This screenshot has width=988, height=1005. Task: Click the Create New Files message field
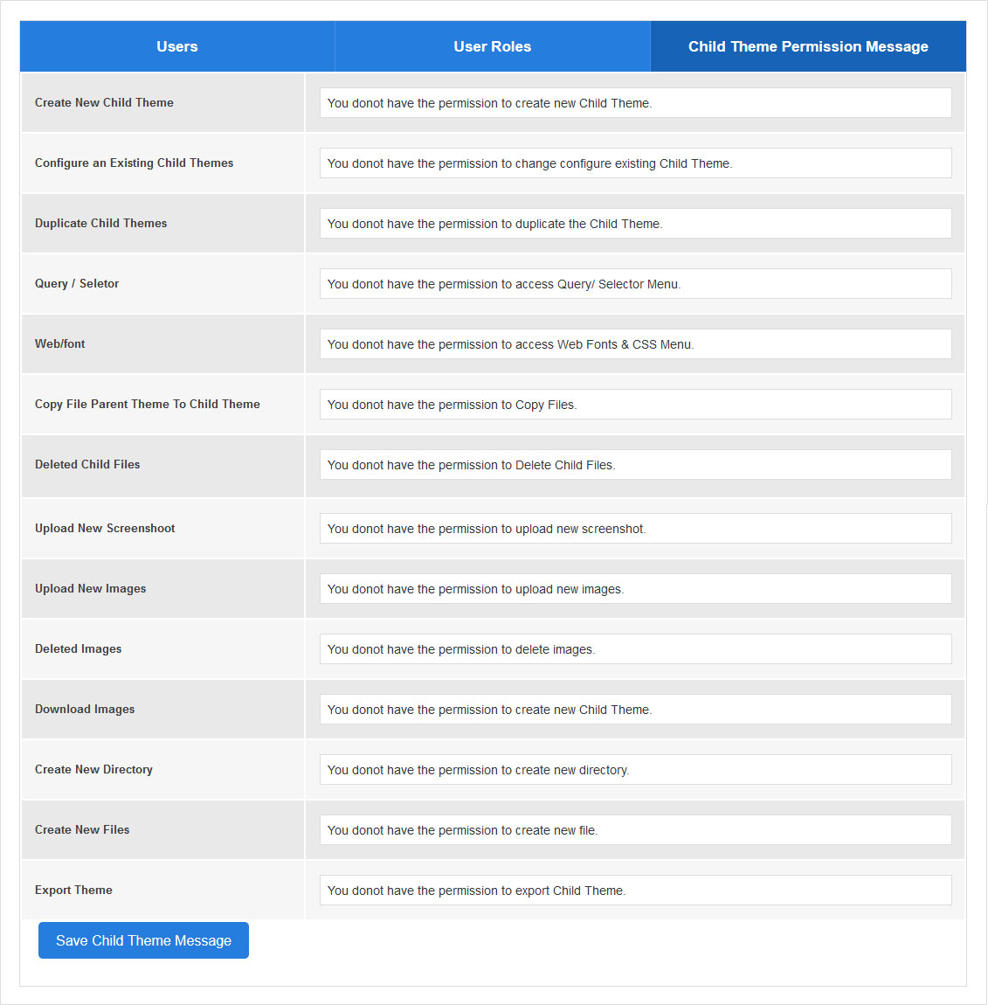coord(635,830)
